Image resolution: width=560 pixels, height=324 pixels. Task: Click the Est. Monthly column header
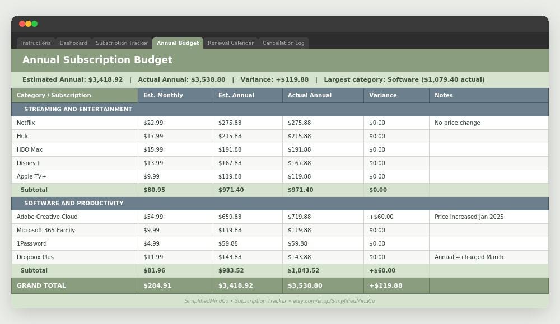pyautogui.click(x=175, y=95)
